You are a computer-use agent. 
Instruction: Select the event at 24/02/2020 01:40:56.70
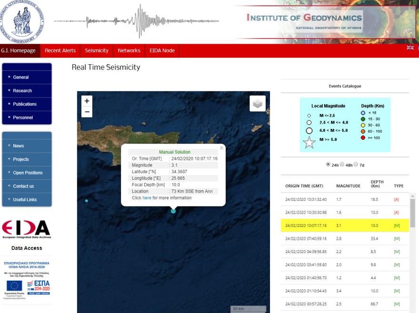click(x=345, y=278)
